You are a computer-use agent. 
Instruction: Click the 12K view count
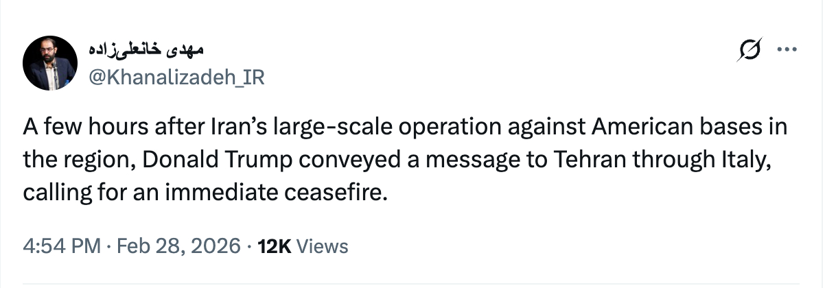pyautogui.click(x=274, y=246)
